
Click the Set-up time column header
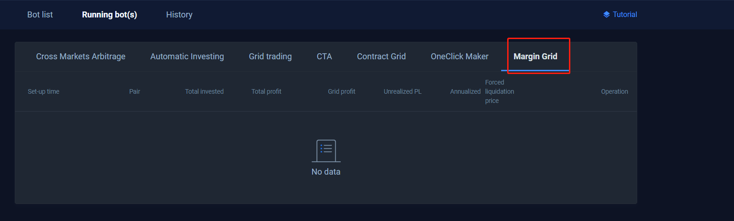click(43, 91)
